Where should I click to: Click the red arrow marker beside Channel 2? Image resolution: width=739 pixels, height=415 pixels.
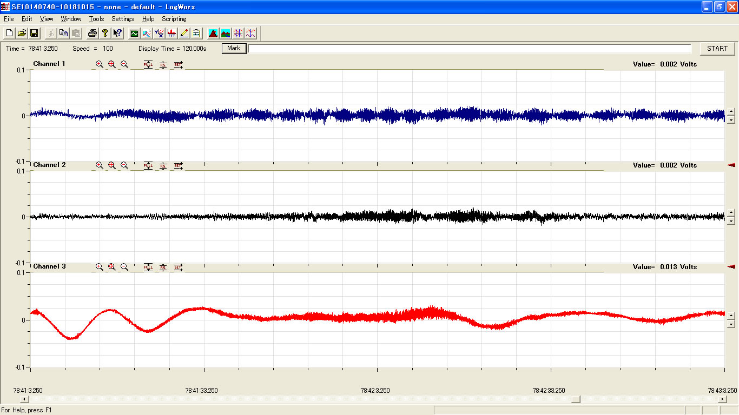coord(731,165)
